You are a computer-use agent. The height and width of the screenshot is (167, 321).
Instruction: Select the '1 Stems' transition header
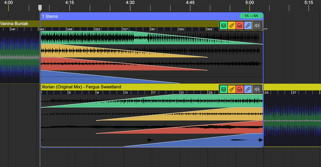pos(50,16)
